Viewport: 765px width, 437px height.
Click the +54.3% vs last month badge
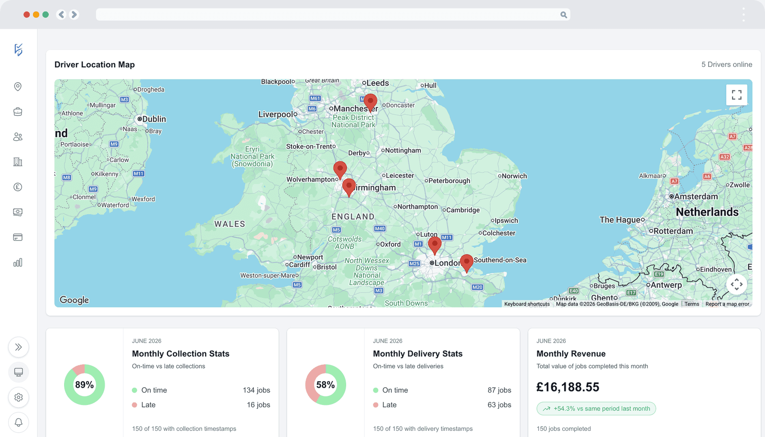596,409
